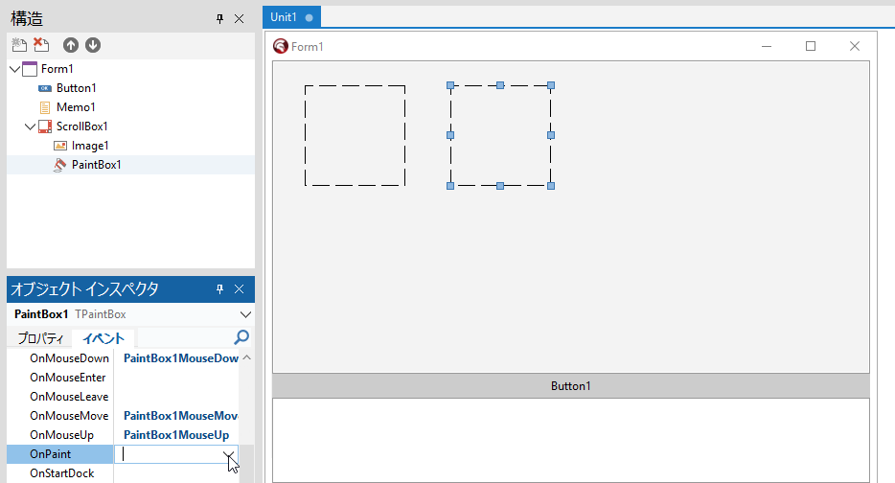This screenshot has height=483, width=895.
Task: Close the Structure panel
Action: 240,18
